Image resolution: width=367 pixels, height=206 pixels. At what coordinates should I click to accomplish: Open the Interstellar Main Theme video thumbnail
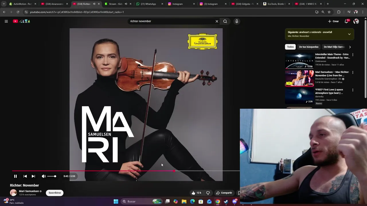(x=299, y=61)
